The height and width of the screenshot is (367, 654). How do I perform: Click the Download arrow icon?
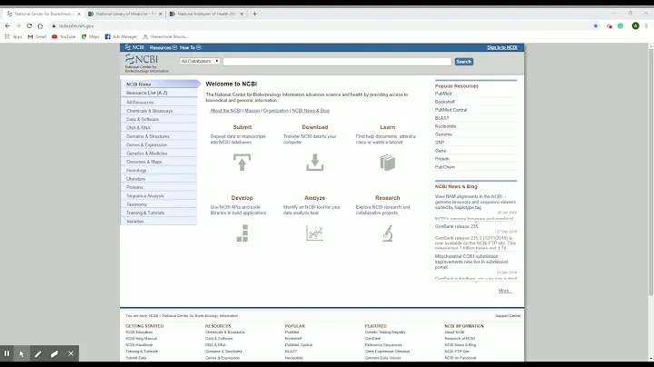pyautogui.click(x=315, y=163)
